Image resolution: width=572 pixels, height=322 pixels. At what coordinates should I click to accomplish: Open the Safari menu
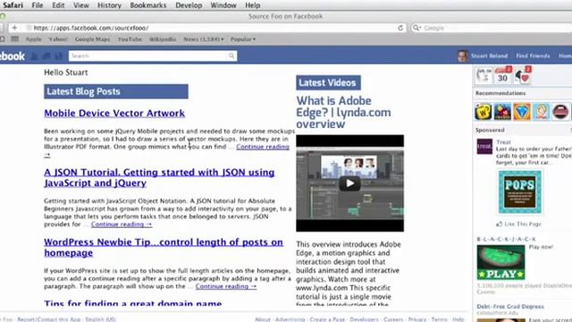13,5
